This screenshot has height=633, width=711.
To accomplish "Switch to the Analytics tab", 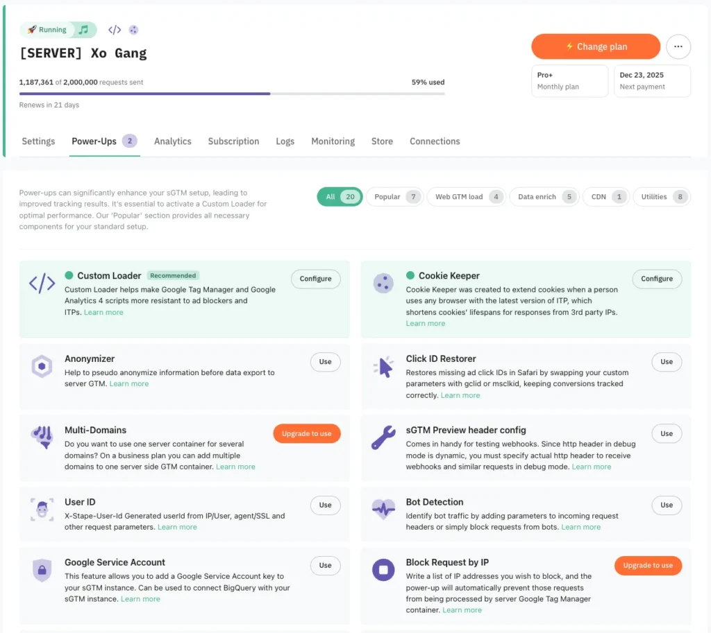I will pyautogui.click(x=173, y=141).
